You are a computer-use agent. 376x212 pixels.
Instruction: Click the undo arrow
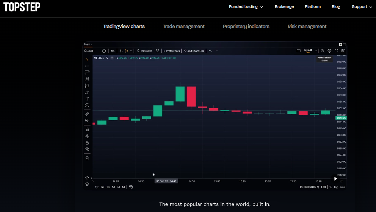pyautogui.click(x=210, y=51)
